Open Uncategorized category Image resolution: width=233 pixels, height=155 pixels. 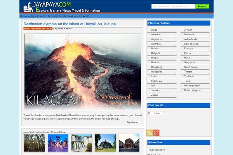[x=192, y=86]
